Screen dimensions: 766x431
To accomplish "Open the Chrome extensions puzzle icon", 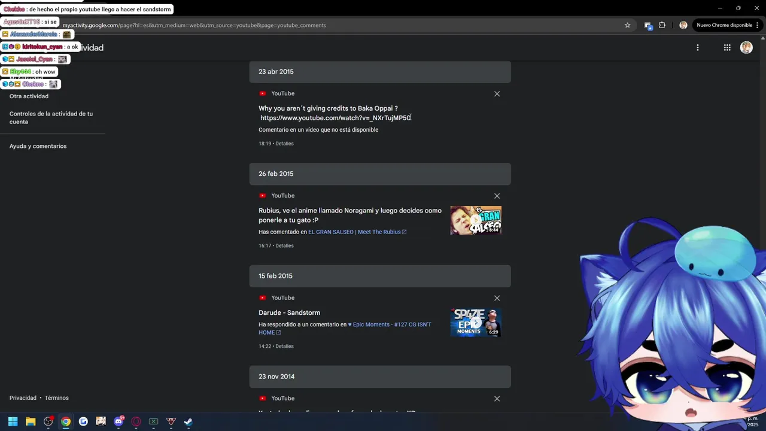I will tap(662, 25).
